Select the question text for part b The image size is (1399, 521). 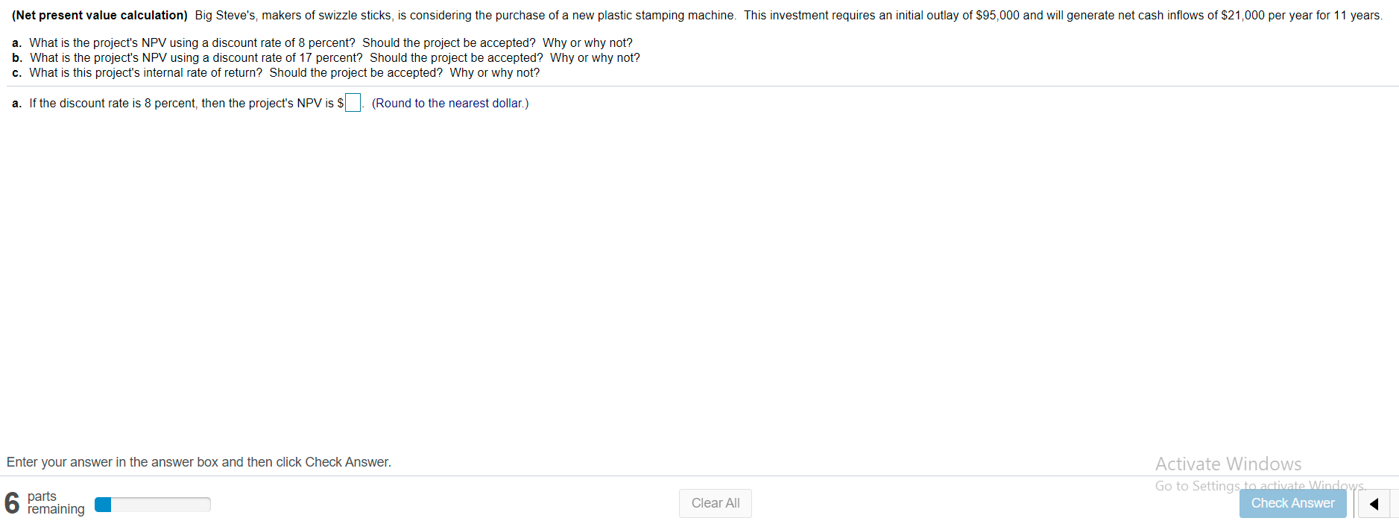[335, 57]
